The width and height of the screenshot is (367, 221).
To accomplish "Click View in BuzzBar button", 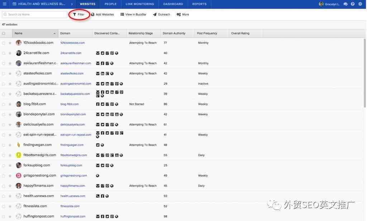I will click(x=133, y=15).
